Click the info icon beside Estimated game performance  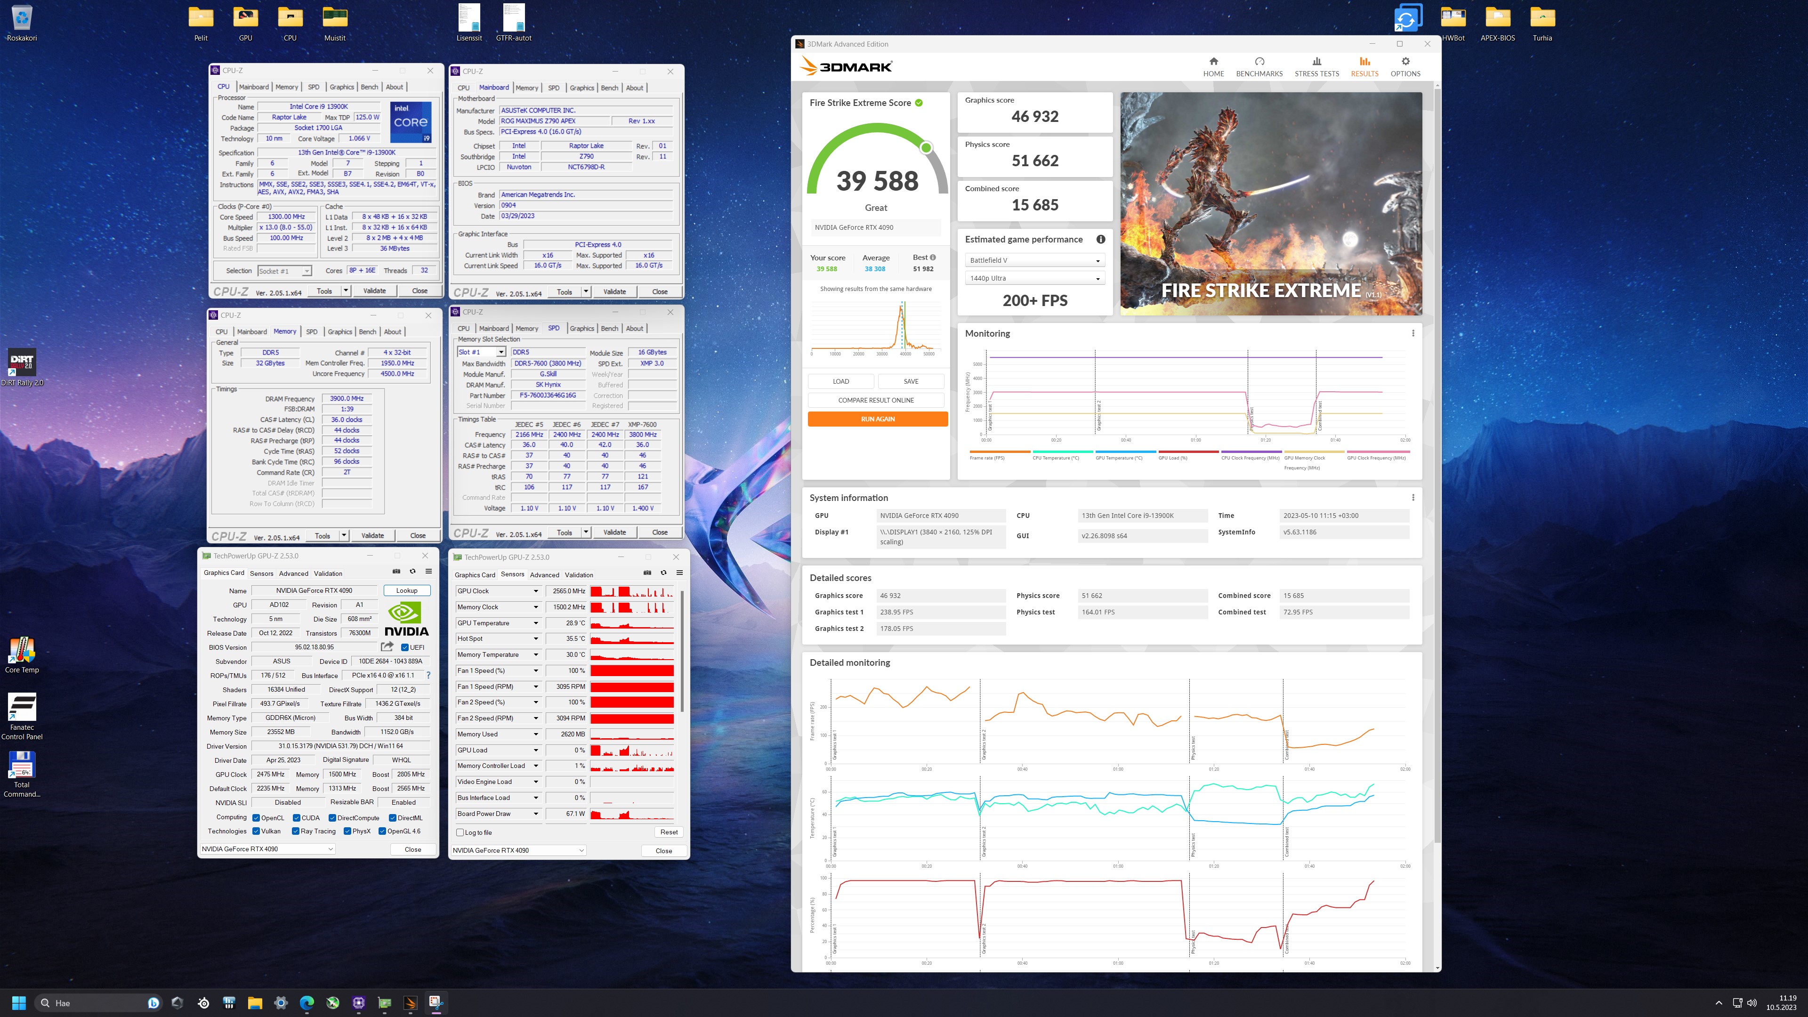click(1100, 239)
